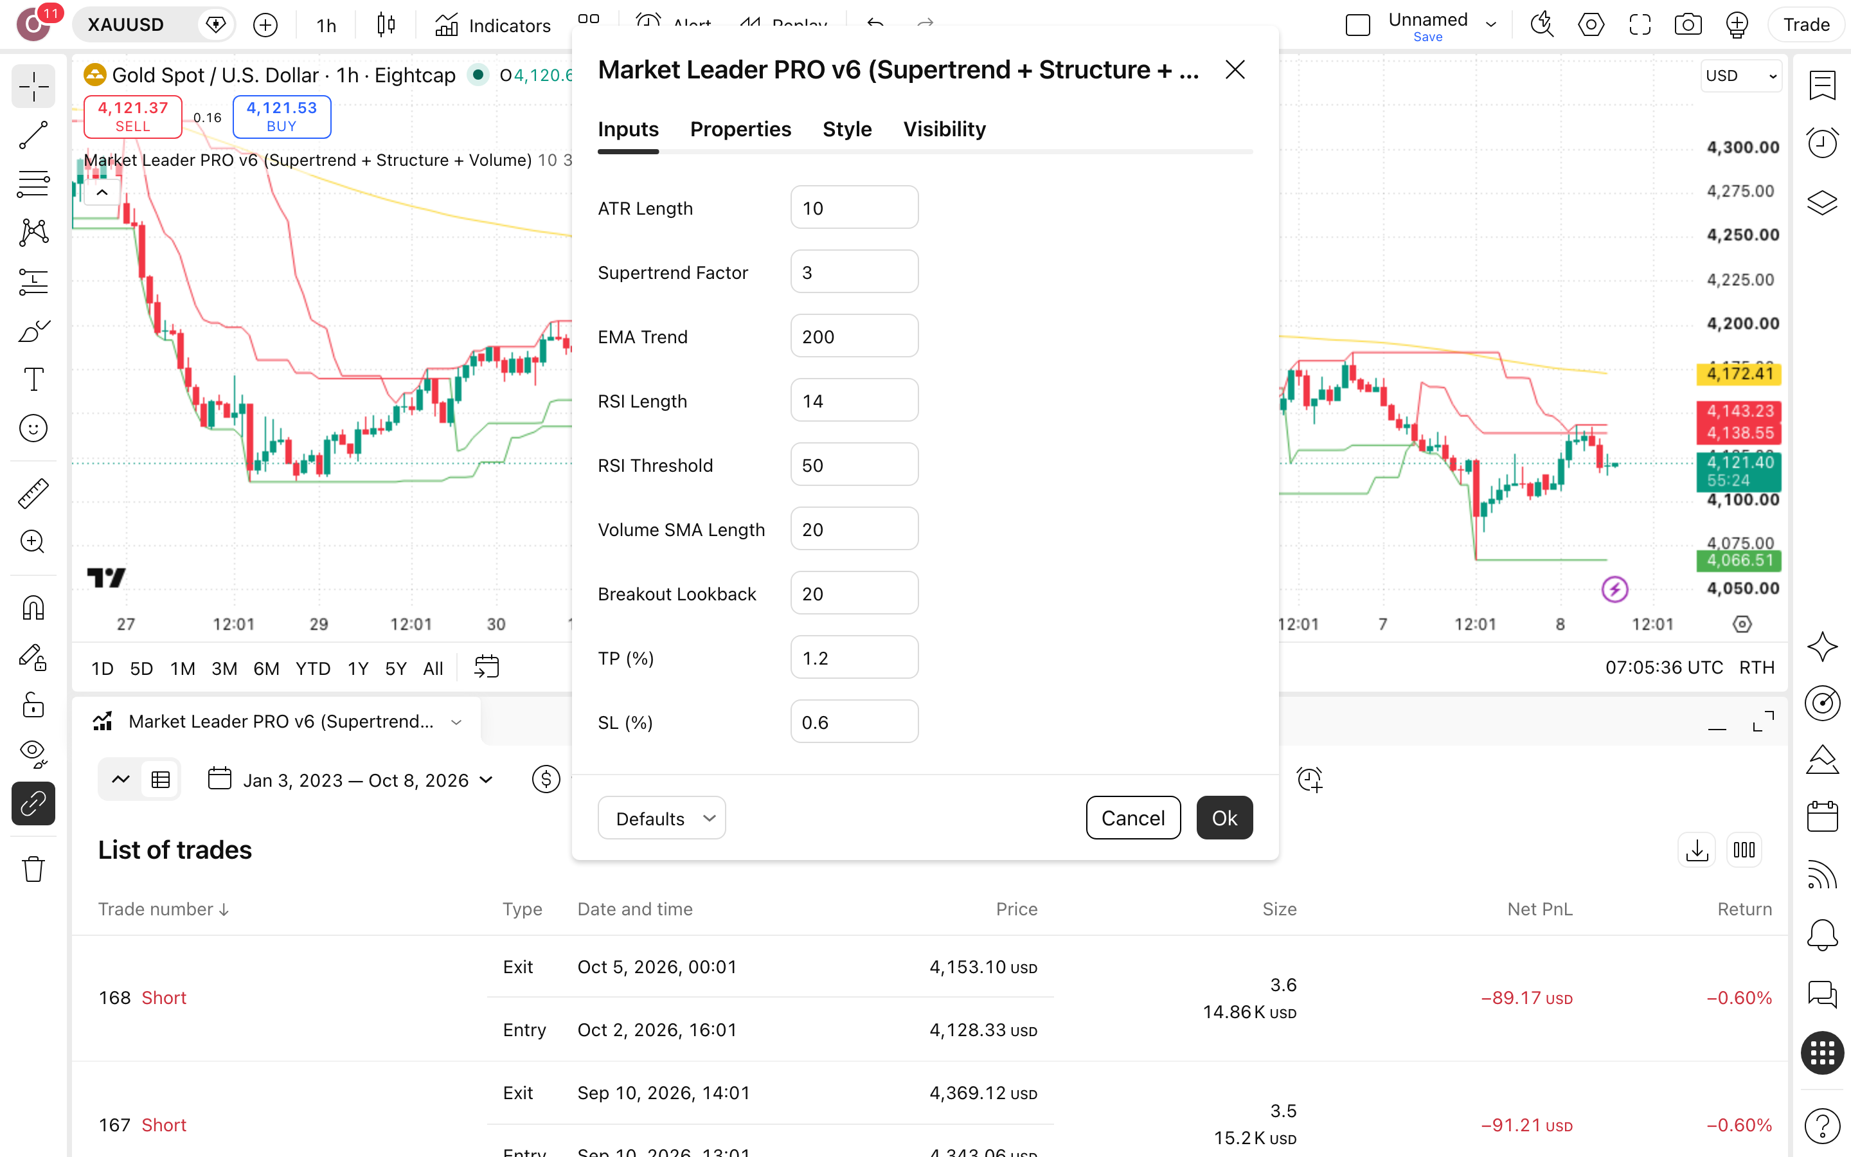Image resolution: width=1851 pixels, height=1157 pixels.
Task: Switch to the Properties tab
Action: pos(740,129)
